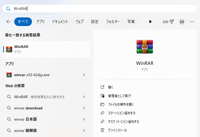Open the 200 rewards points trophy
The height and width of the screenshot is (137, 200).
pyautogui.click(x=168, y=22)
